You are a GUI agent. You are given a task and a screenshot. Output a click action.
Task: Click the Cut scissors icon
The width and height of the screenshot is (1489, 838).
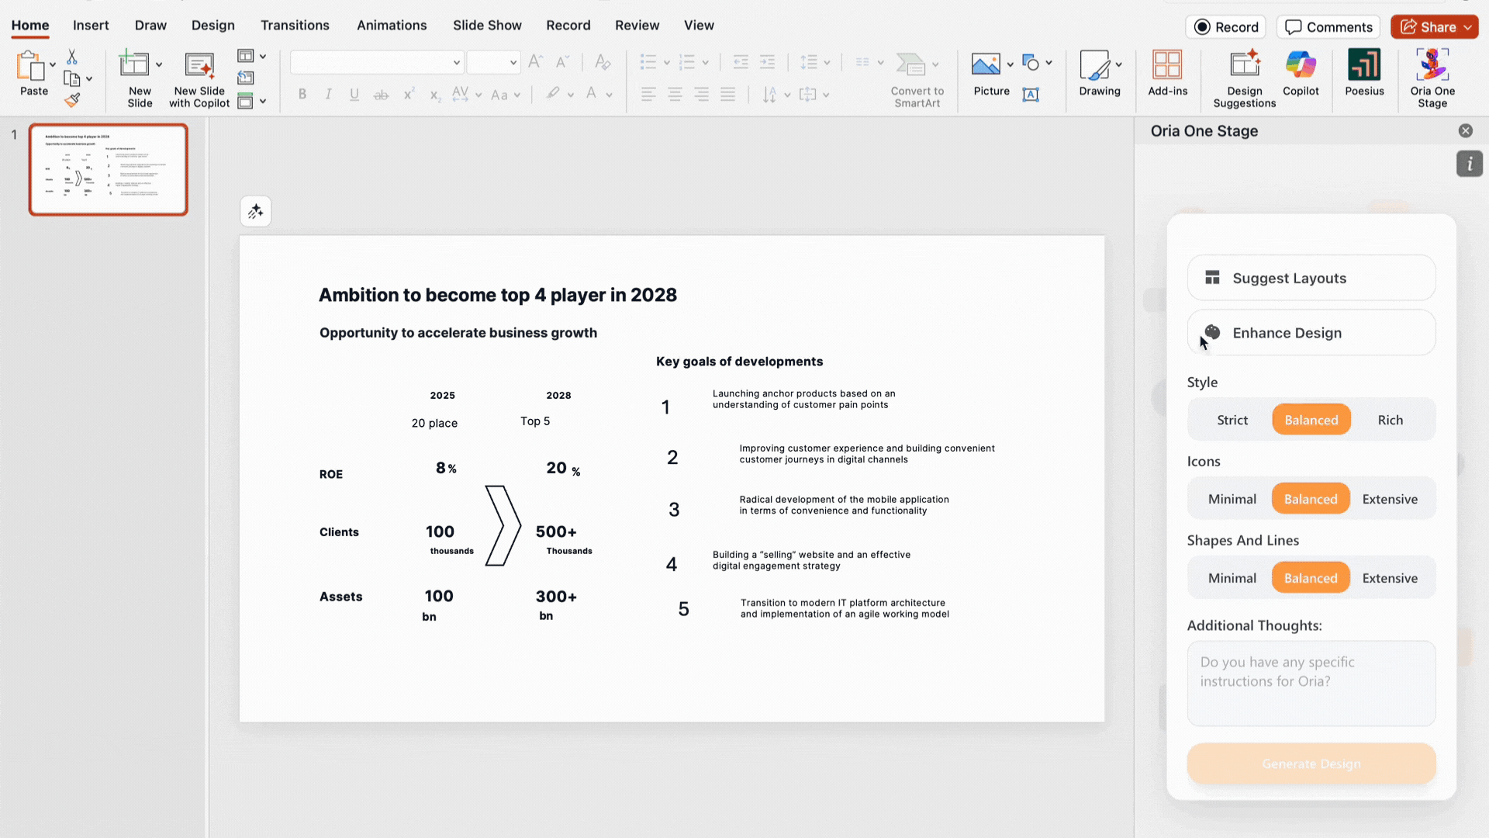pyautogui.click(x=72, y=57)
